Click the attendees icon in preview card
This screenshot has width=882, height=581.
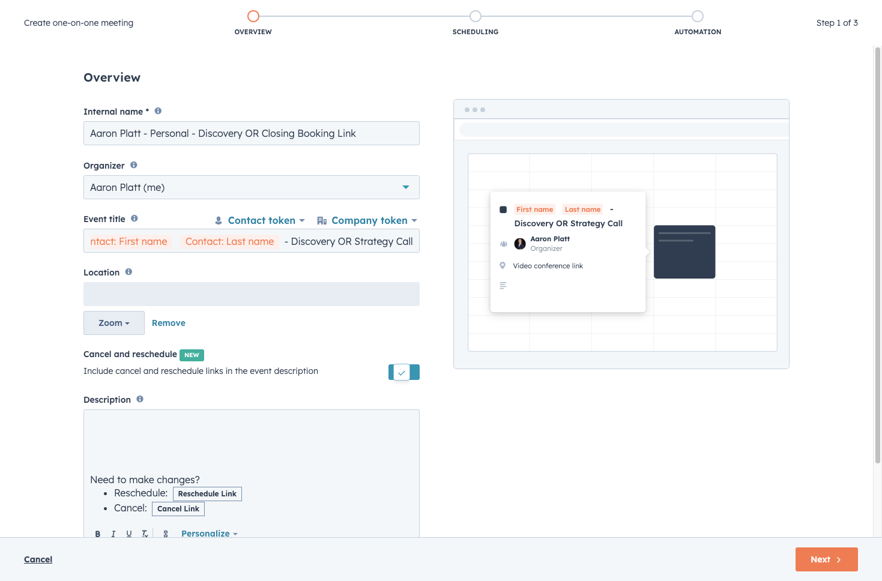[504, 244]
